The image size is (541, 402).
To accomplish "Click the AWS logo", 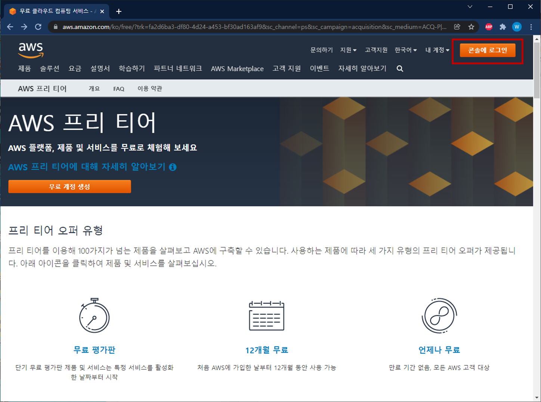I will pos(31,50).
